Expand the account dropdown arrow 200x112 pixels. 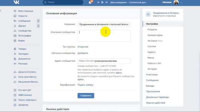(181, 2)
